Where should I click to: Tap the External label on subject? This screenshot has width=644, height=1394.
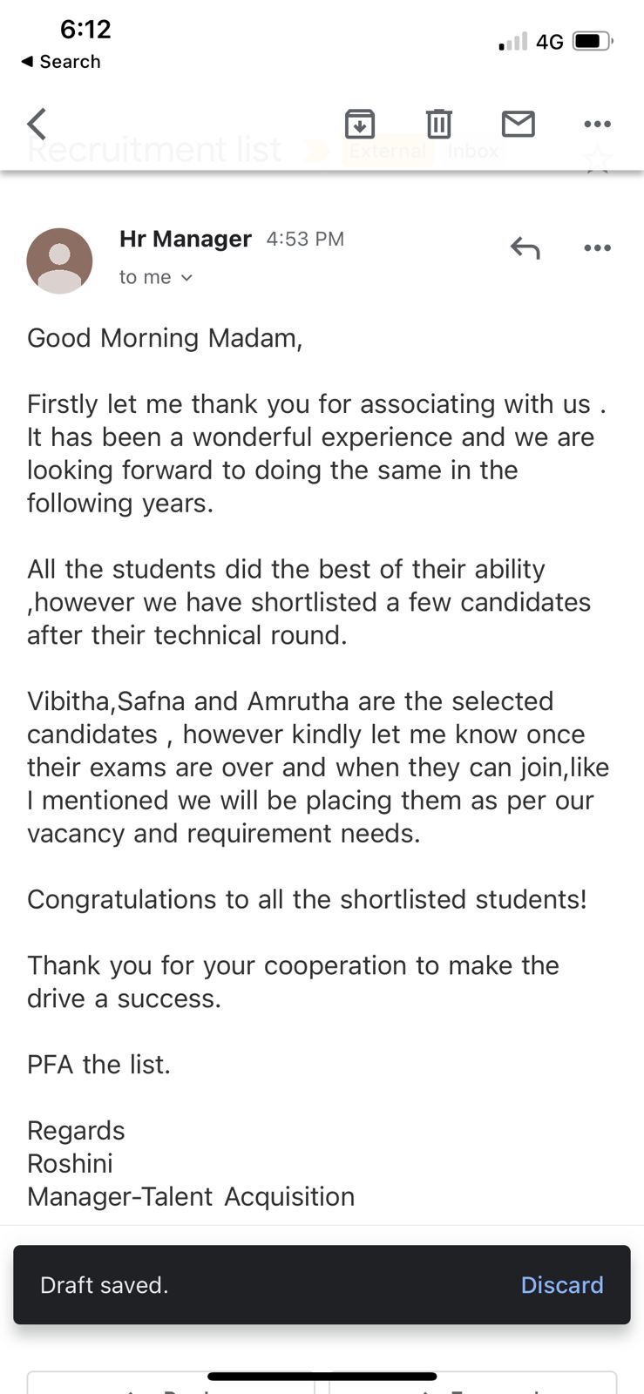388,152
